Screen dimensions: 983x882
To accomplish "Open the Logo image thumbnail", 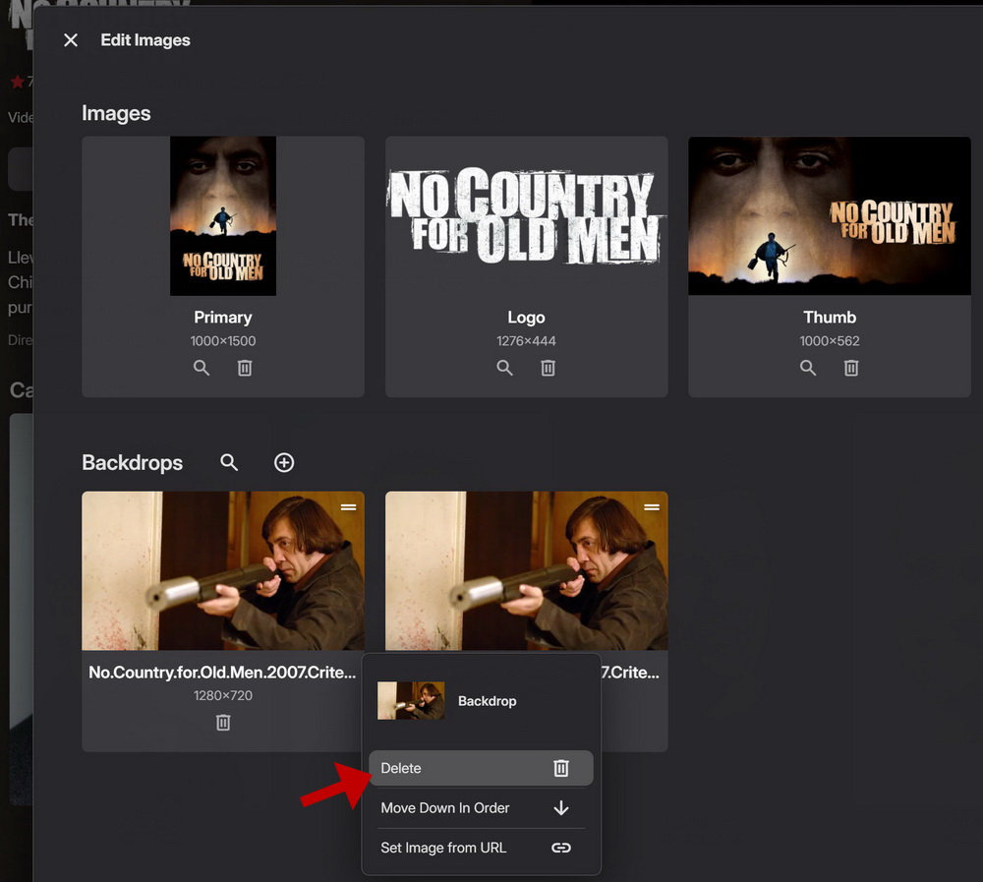I will pyautogui.click(x=527, y=215).
